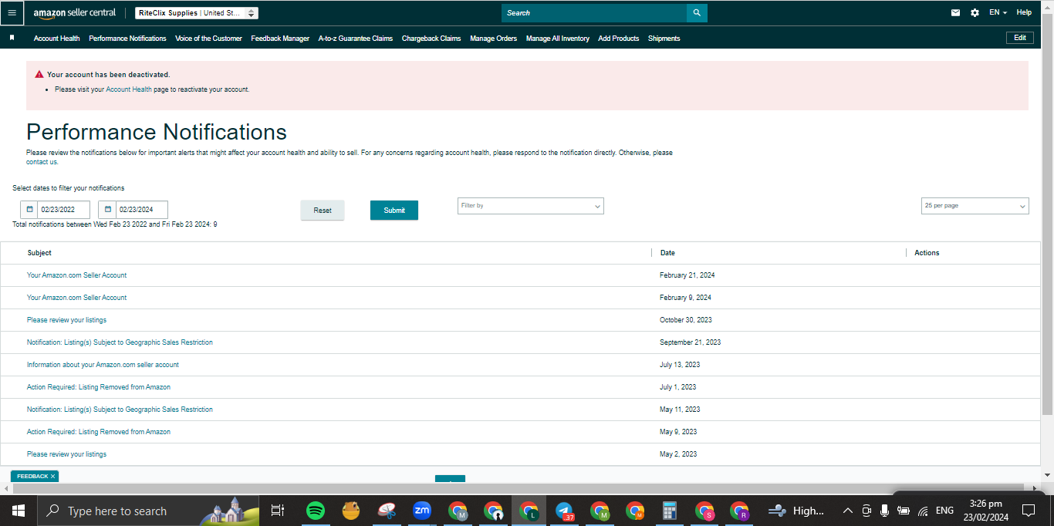
Task: Click the Seller Central search field
Action: 594,13
